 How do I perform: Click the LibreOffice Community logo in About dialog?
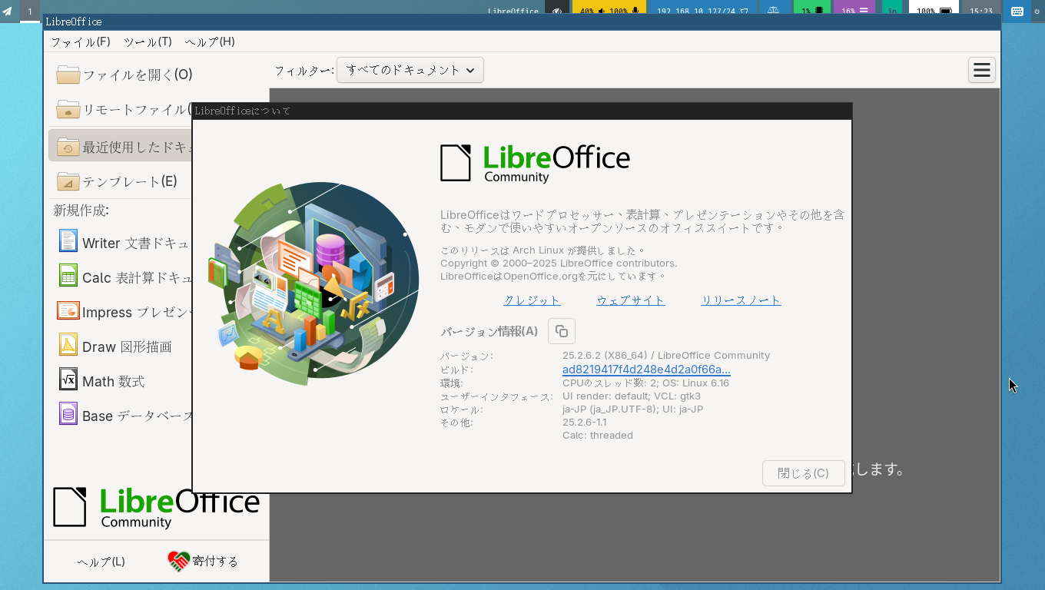pos(535,163)
